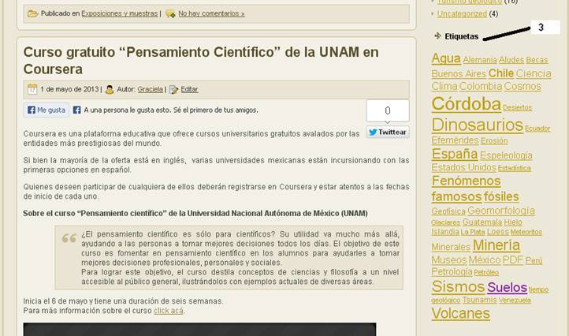569x336 pixels.
Task: Click the Facebook 'Me gusta' button
Action: pos(46,110)
